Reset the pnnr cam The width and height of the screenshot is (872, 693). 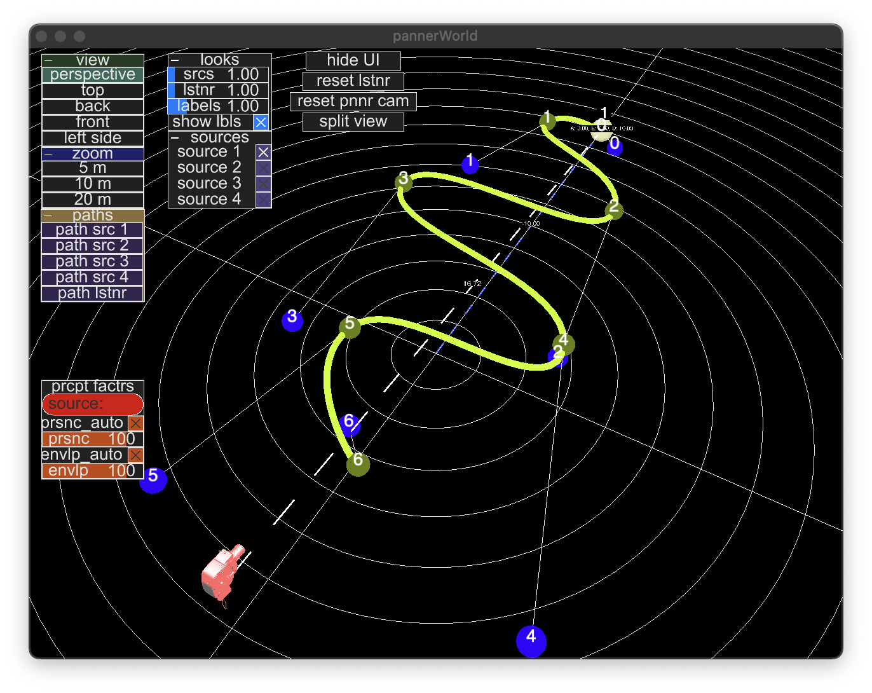click(353, 101)
